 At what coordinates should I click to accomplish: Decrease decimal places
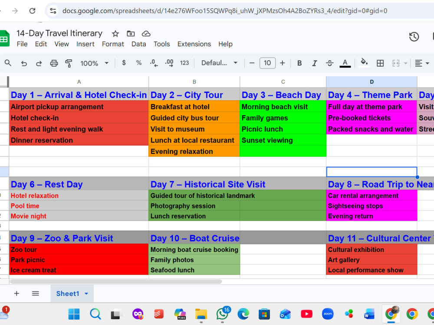(x=154, y=63)
